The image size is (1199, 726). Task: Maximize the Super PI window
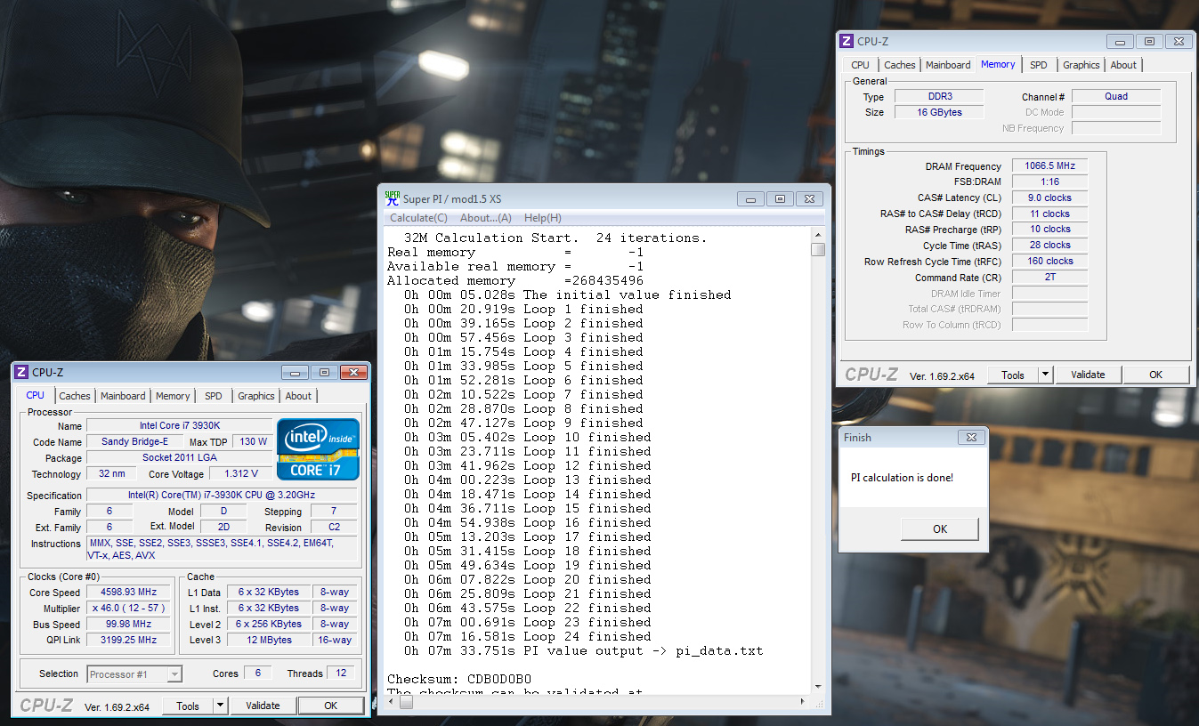pyautogui.click(x=781, y=199)
